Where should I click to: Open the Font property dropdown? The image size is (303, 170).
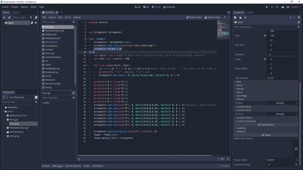coord(282,114)
